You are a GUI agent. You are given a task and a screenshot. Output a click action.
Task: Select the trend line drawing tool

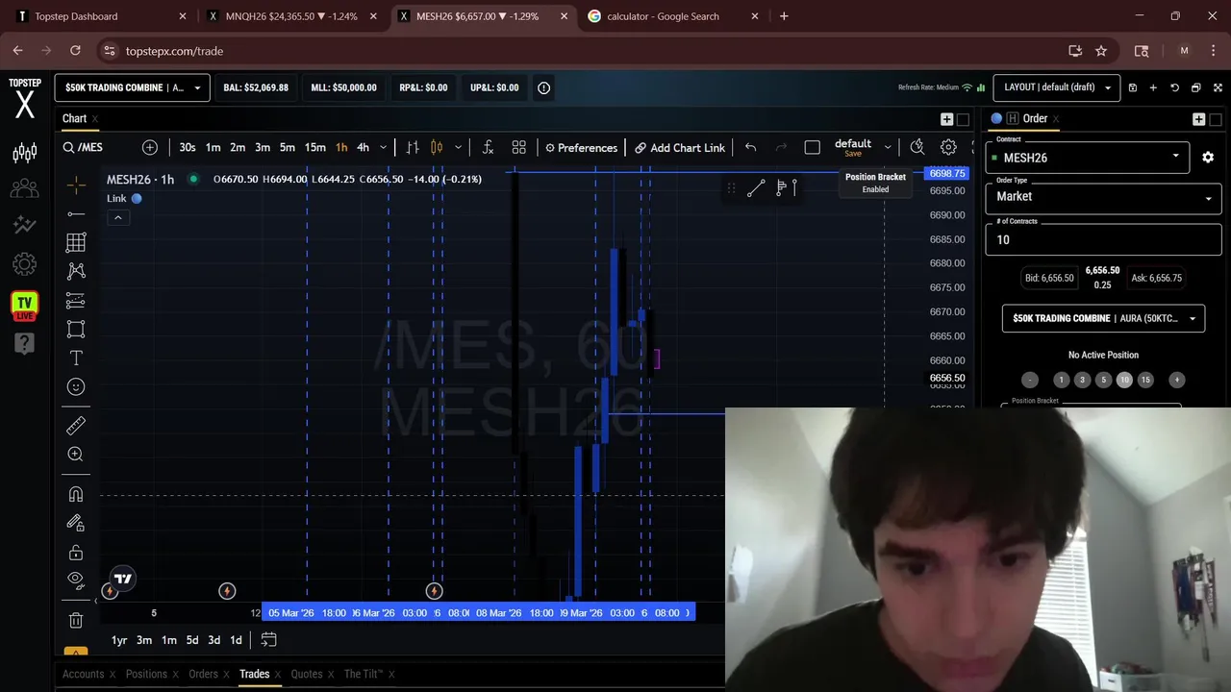[x=76, y=213]
